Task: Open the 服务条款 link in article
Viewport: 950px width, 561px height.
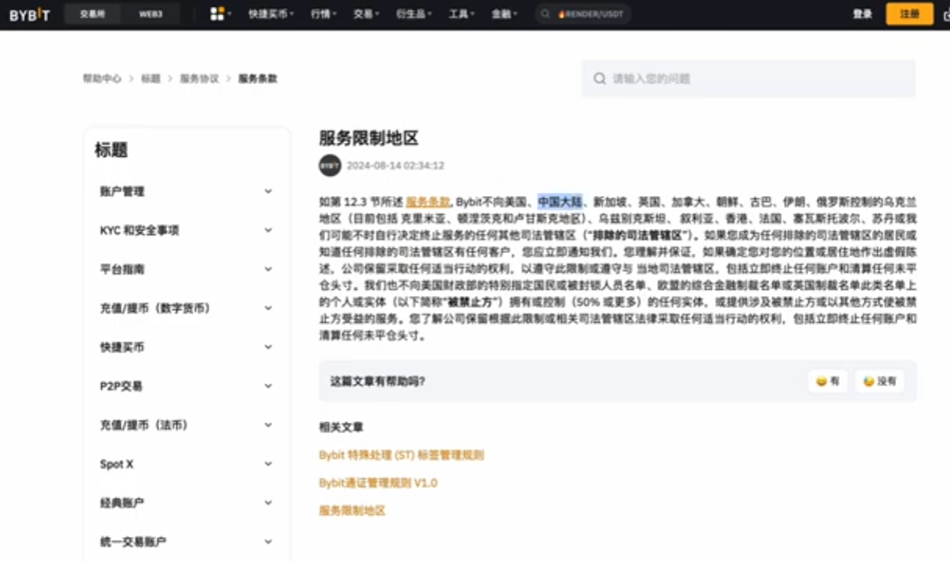Action: click(427, 201)
